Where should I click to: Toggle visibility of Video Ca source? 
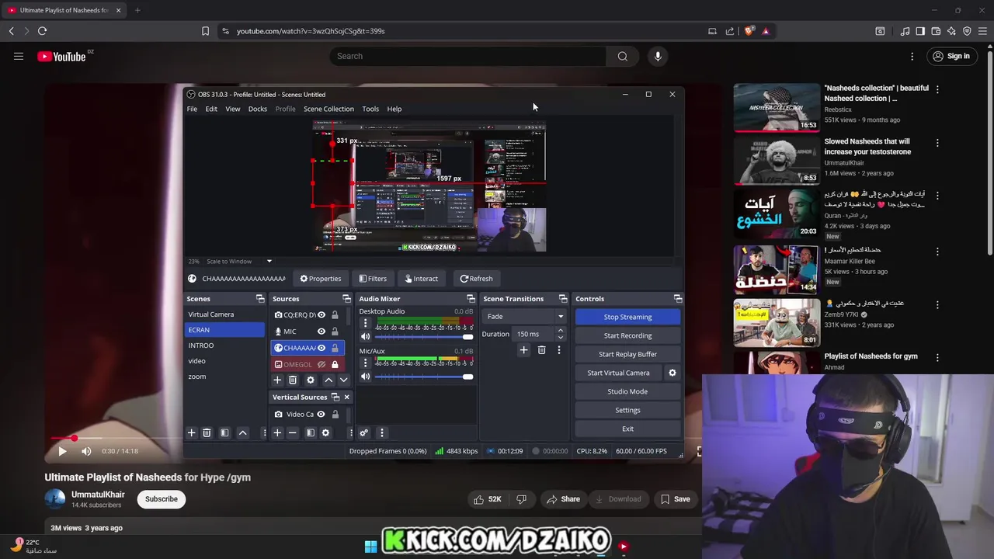[x=321, y=414]
